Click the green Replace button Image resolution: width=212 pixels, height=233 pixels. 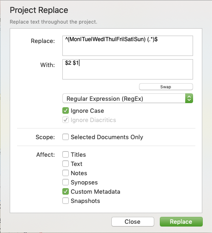click(181, 221)
